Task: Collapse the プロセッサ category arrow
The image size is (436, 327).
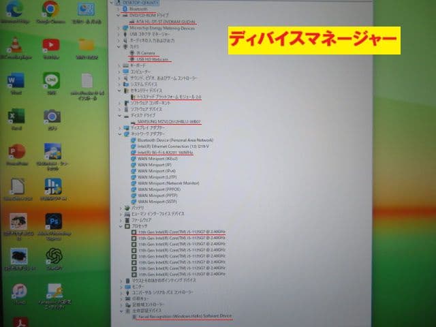Action: [121, 226]
